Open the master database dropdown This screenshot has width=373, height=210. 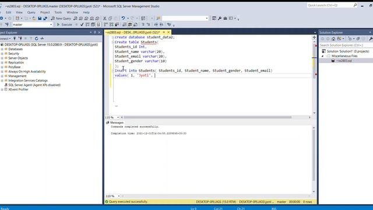[51, 24]
